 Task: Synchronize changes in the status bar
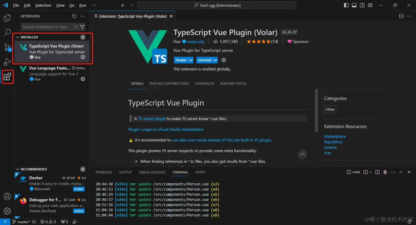pos(34,222)
